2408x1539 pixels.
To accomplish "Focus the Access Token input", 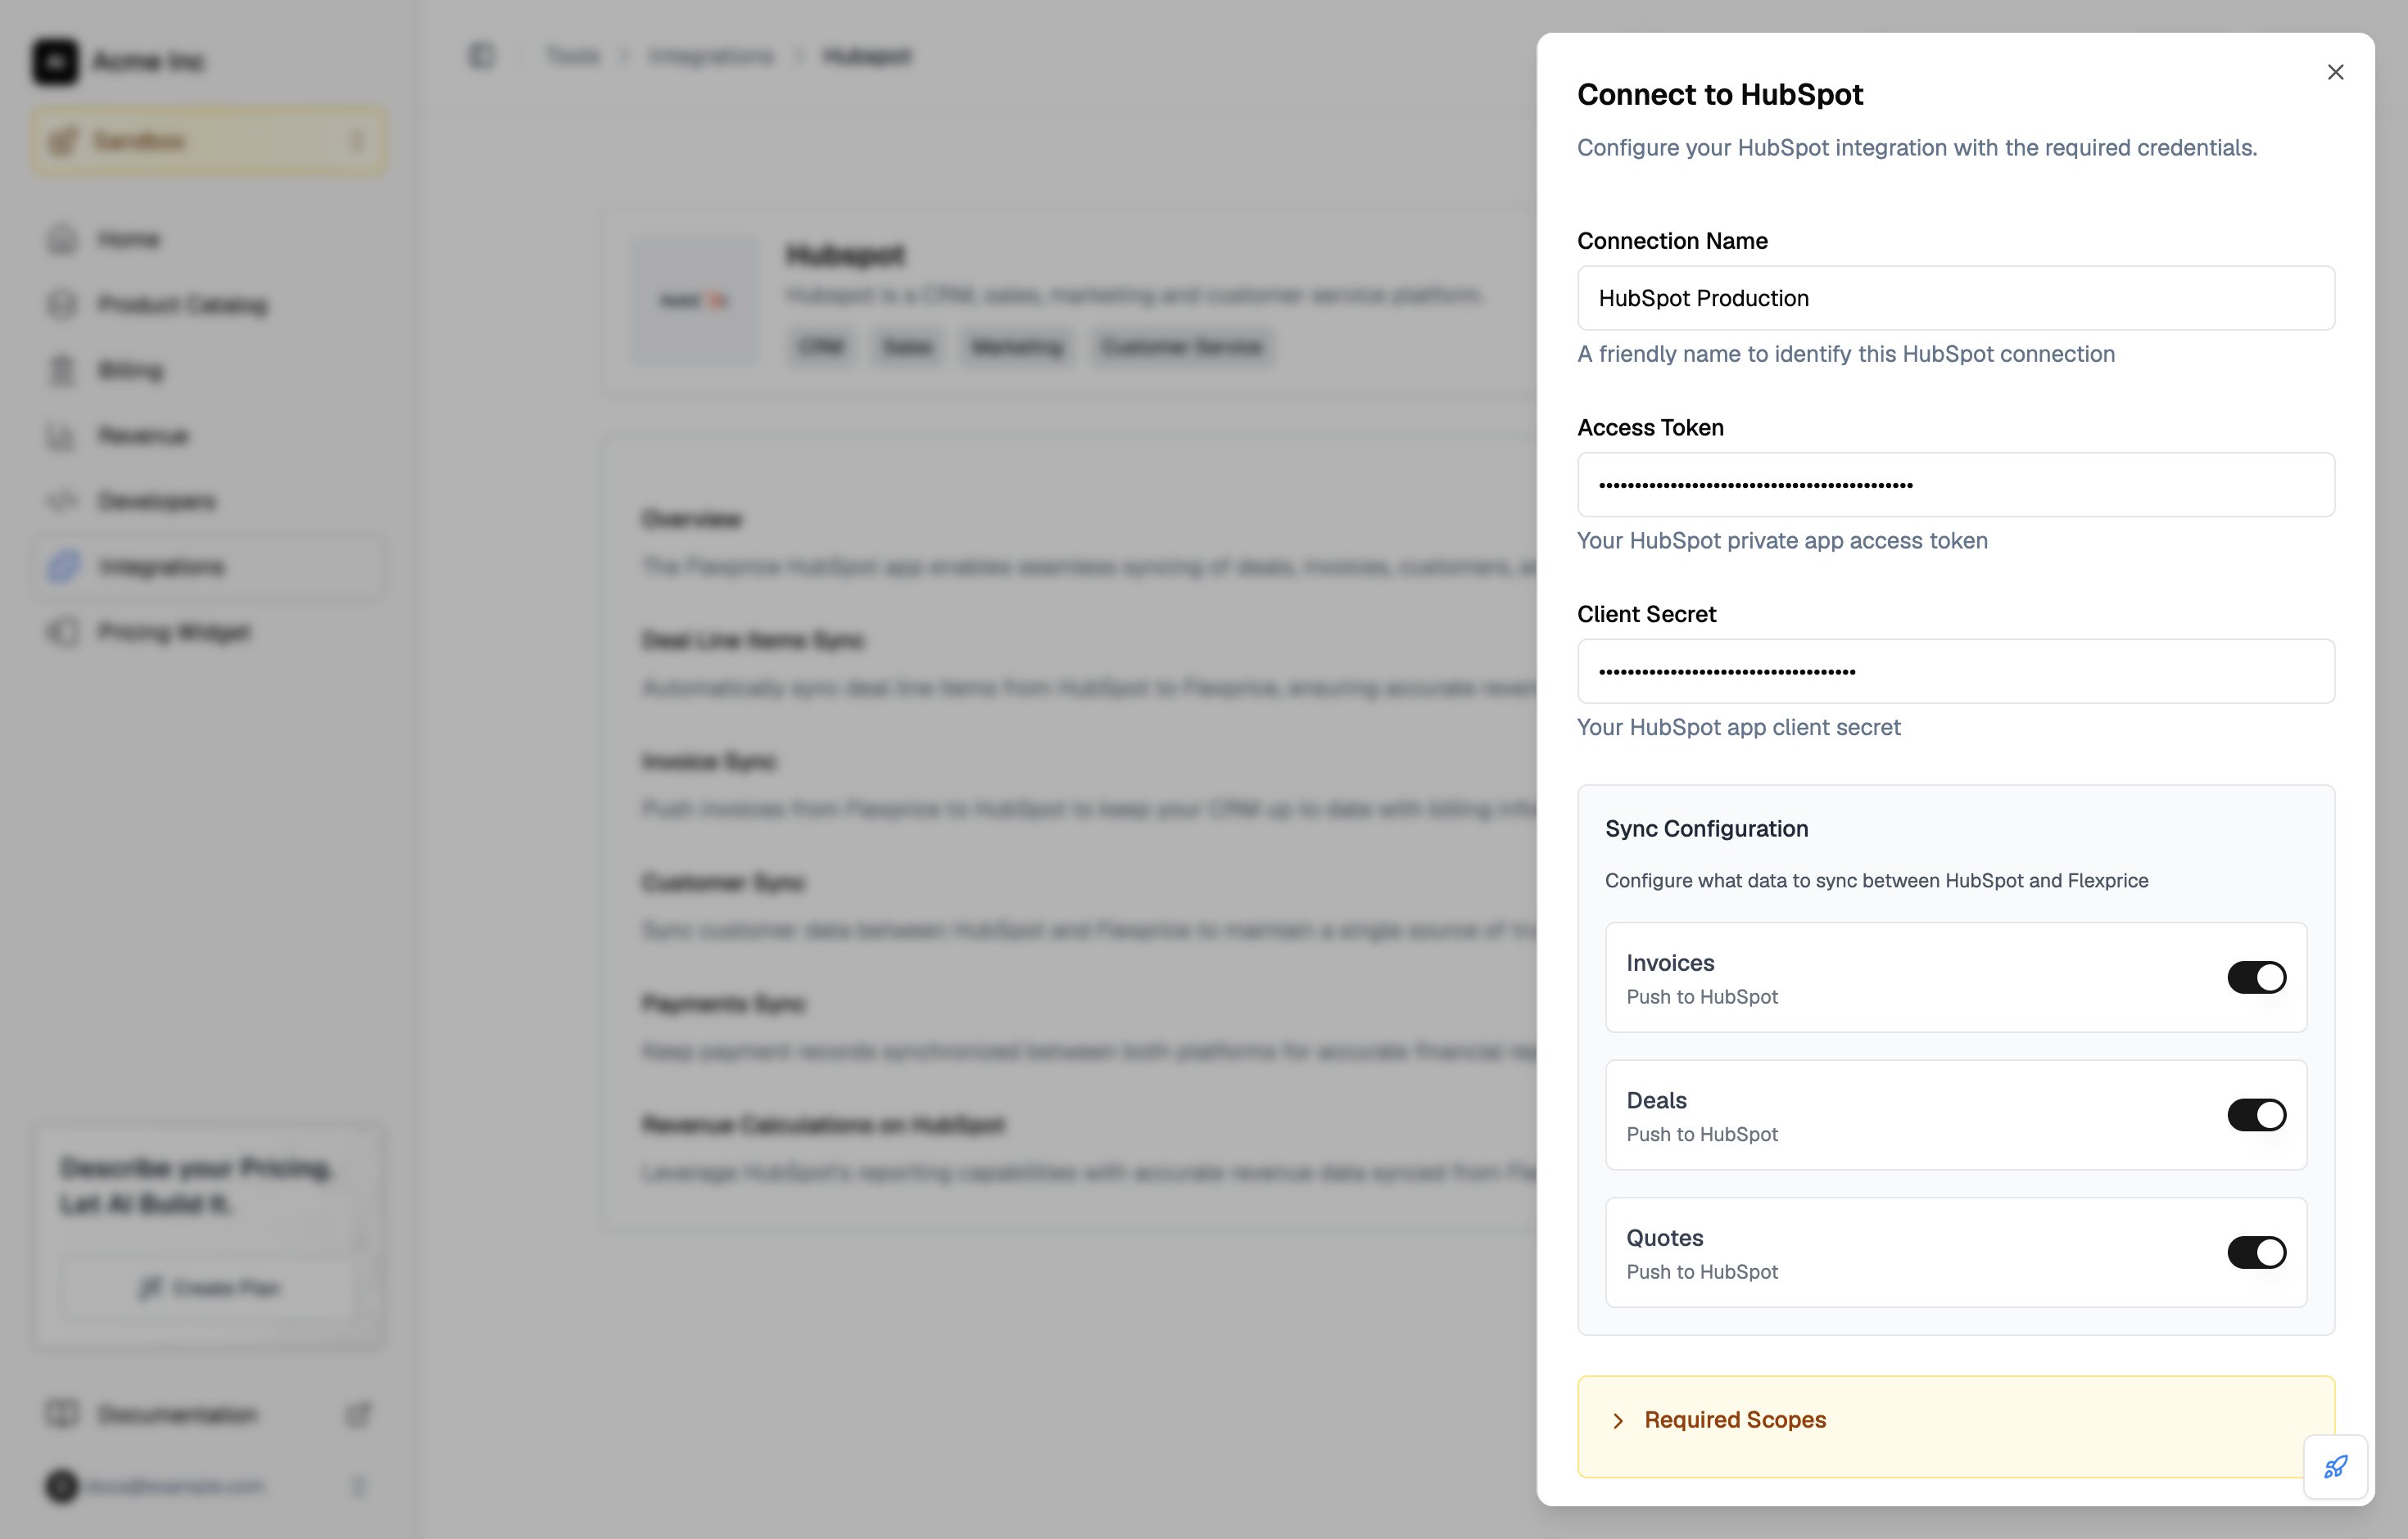I will point(1955,485).
